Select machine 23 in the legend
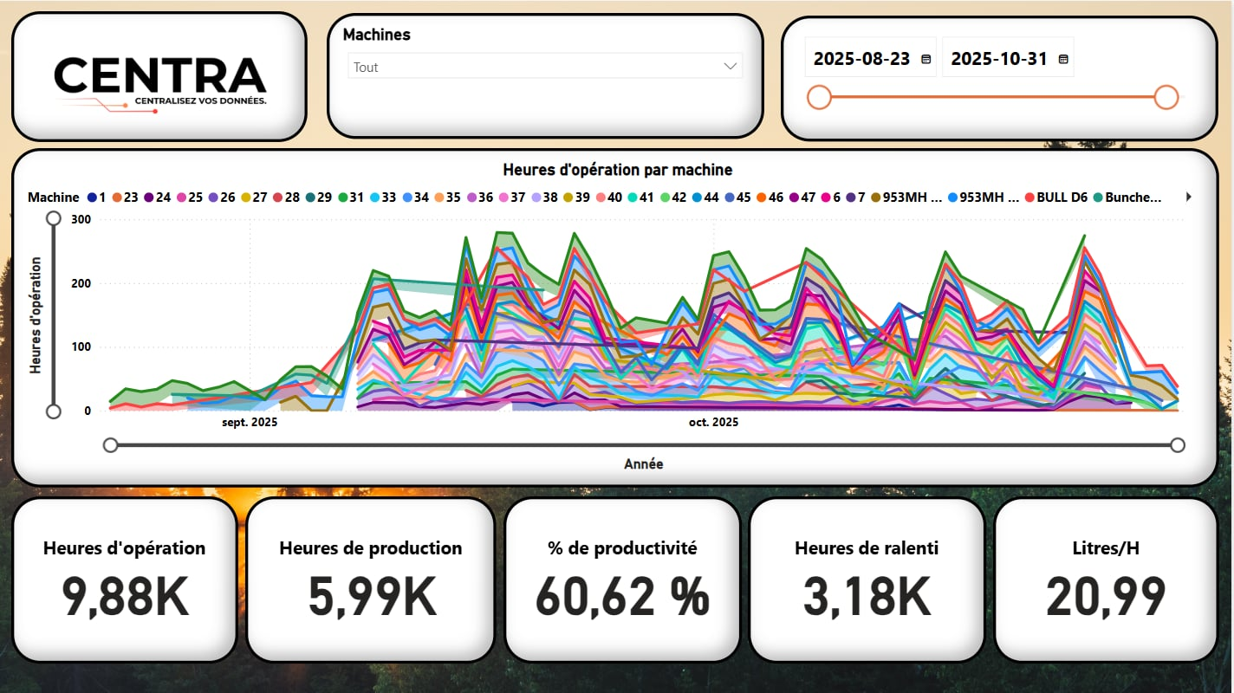Viewport: 1234px width, 693px height. pos(126,197)
